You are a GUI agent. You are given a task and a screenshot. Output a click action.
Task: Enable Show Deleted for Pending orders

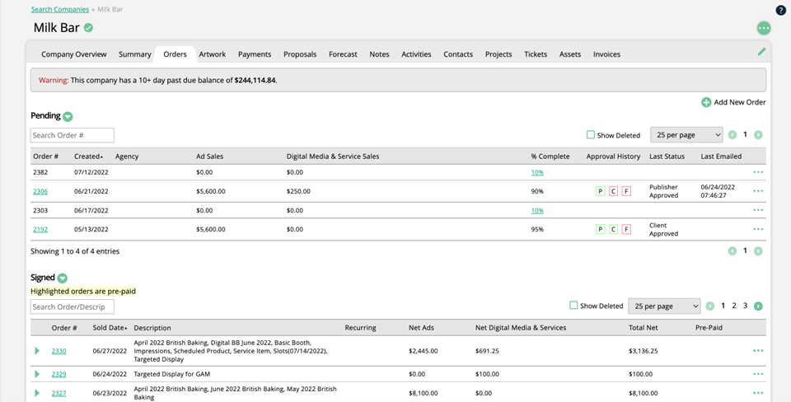tap(591, 134)
